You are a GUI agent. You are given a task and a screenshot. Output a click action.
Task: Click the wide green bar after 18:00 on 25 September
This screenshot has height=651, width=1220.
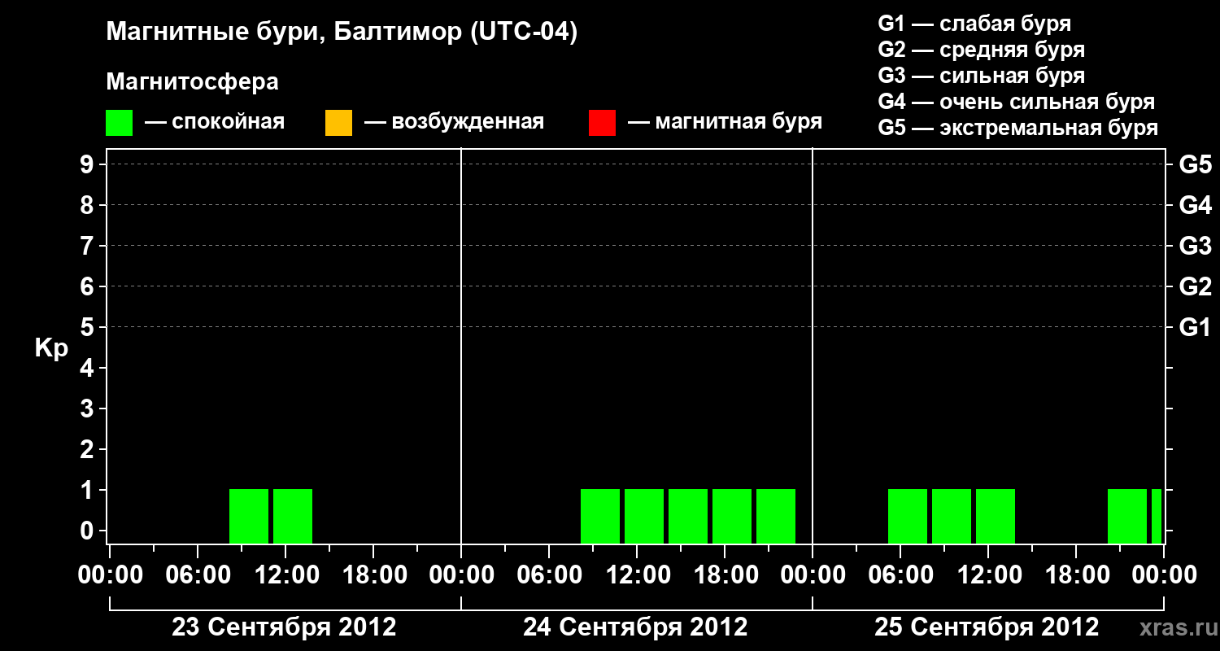1127,516
